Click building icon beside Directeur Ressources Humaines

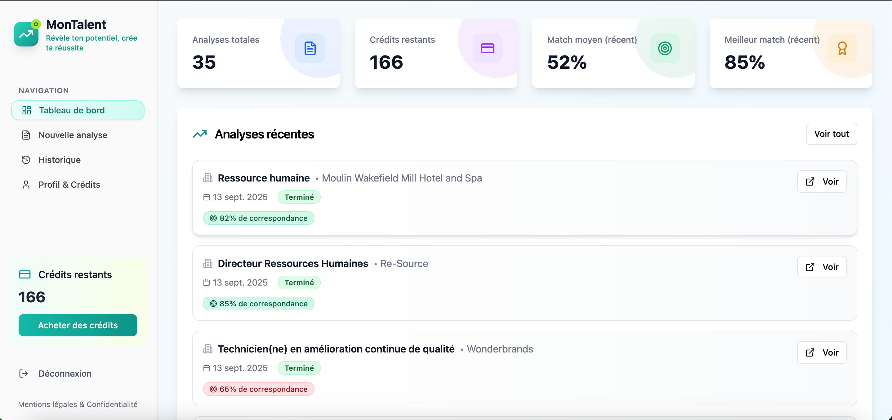208,263
